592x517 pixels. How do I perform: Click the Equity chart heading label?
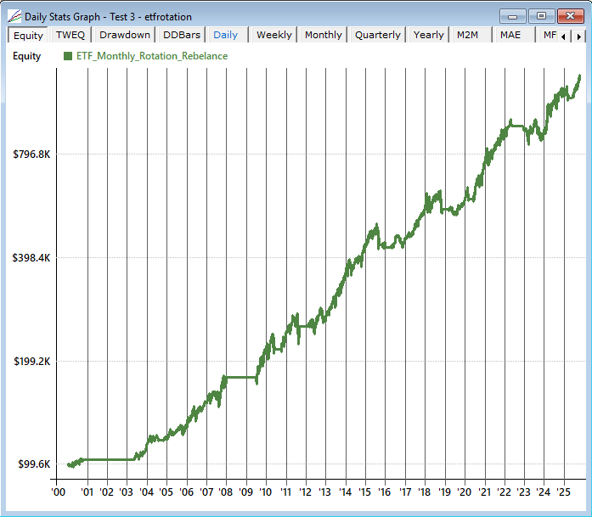(26, 56)
